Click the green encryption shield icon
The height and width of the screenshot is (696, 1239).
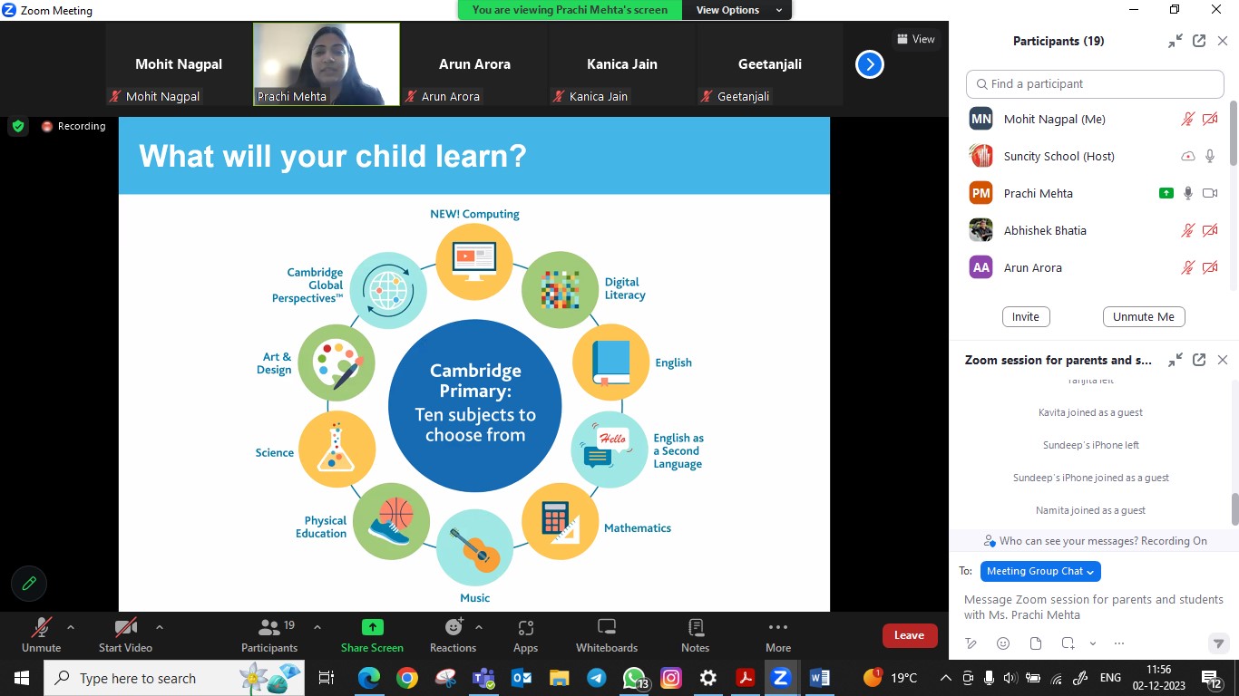pos(18,126)
